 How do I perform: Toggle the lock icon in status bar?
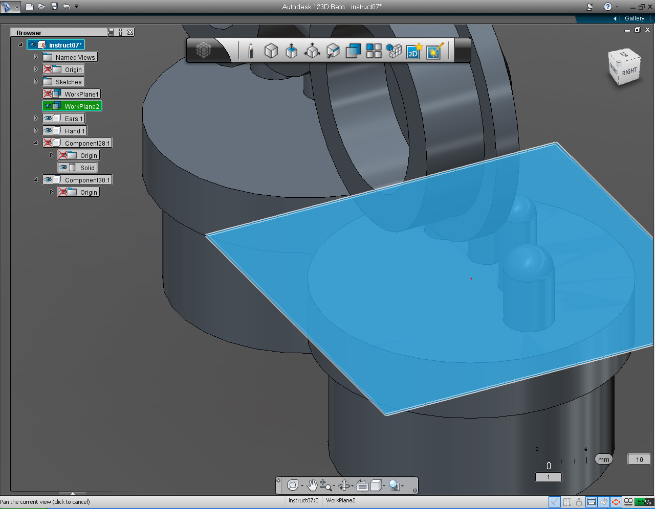[x=579, y=502]
